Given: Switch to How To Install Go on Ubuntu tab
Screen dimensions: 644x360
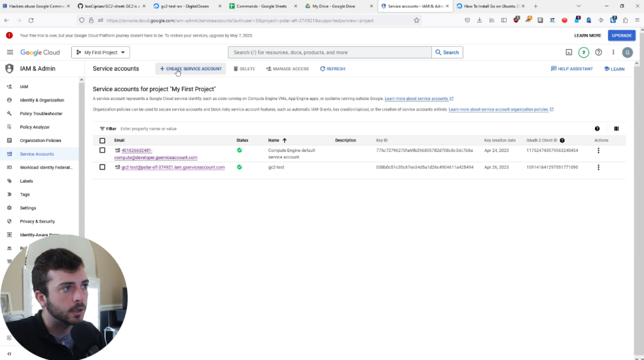Looking at the screenshot, I should [491, 6].
